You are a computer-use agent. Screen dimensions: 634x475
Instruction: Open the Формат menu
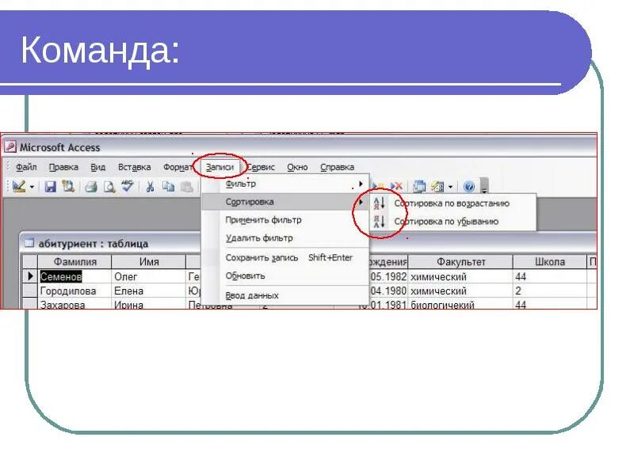coord(178,167)
